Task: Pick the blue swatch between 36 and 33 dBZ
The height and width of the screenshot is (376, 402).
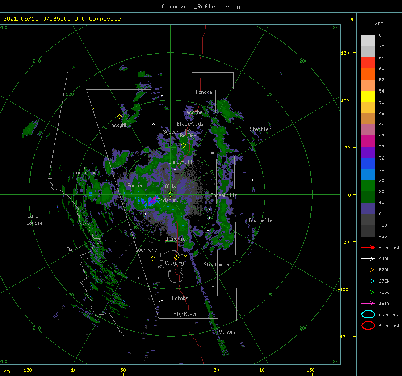Action: 368,164
